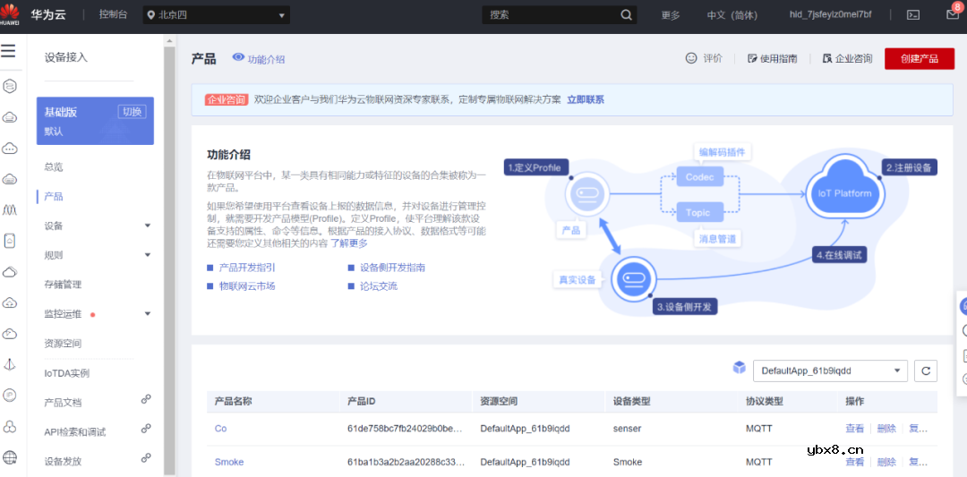Click the smiley 评价 icon
The height and width of the screenshot is (477, 967).
click(x=690, y=58)
